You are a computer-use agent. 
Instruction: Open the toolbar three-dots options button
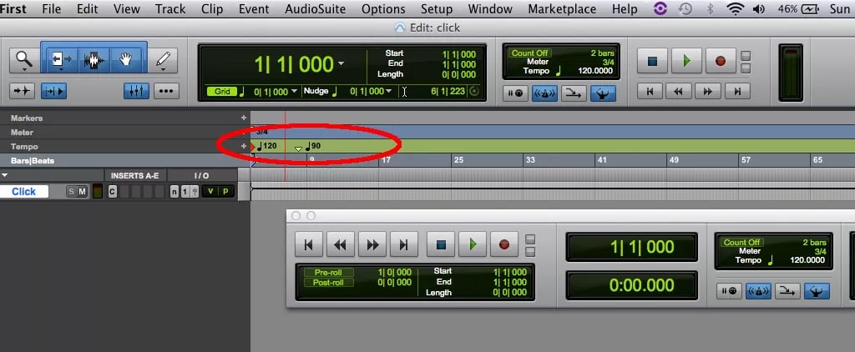click(x=166, y=91)
